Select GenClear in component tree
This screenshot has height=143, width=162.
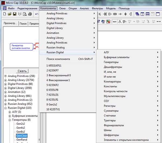click(22, 136)
